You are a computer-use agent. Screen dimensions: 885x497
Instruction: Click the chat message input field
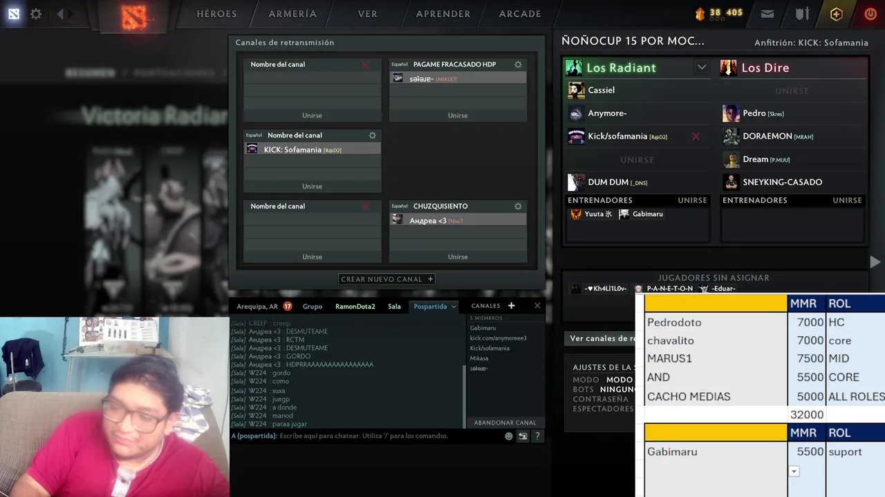(391, 436)
